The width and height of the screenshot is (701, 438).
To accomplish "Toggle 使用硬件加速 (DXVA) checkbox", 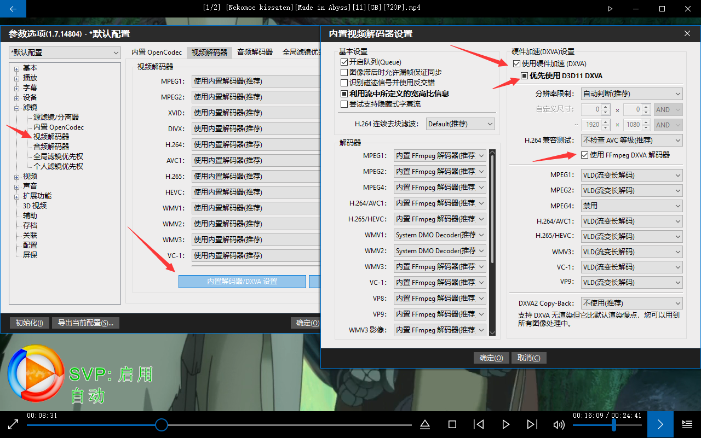I will point(516,64).
